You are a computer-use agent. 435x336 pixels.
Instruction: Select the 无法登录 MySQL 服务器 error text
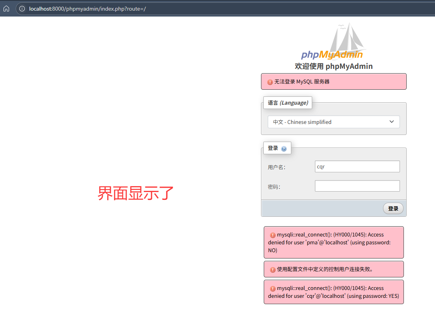pos(302,81)
